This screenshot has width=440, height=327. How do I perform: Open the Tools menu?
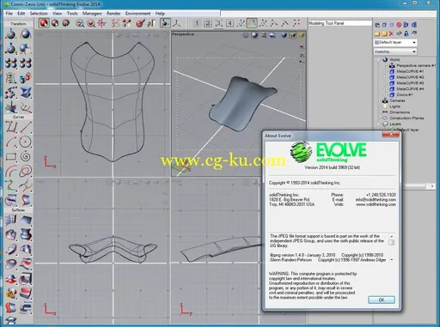click(72, 14)
